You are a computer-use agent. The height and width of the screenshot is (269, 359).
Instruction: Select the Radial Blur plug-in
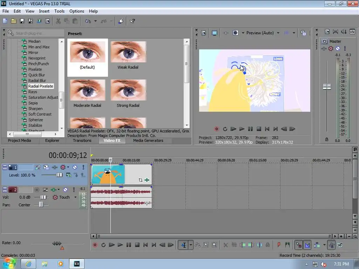coord(37,81)
